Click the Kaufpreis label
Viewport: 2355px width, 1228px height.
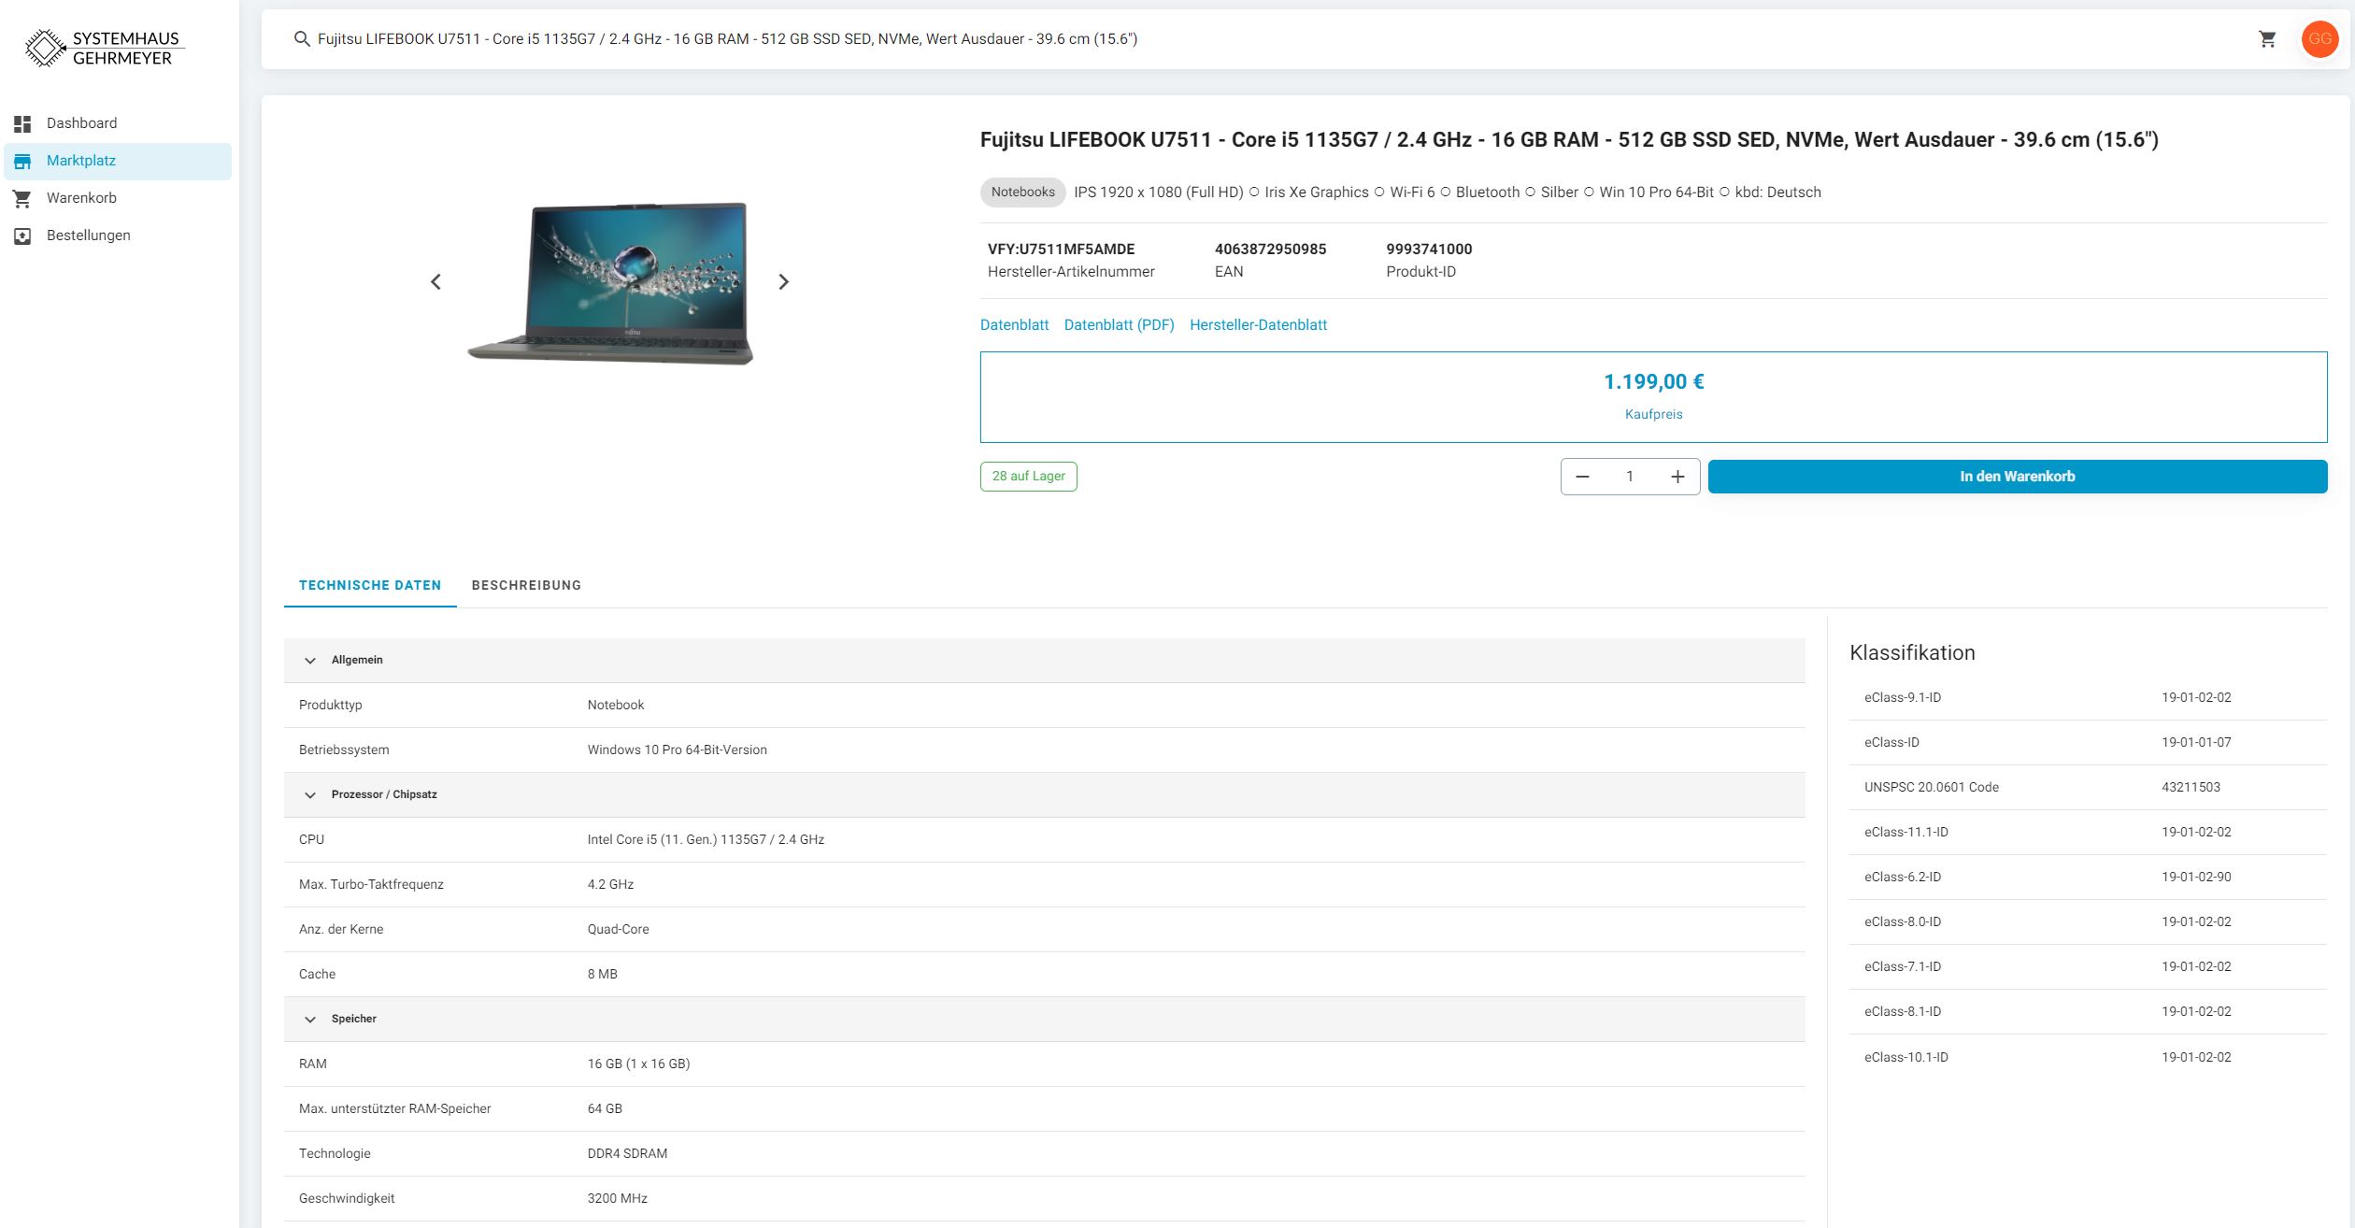point(1653,414)
